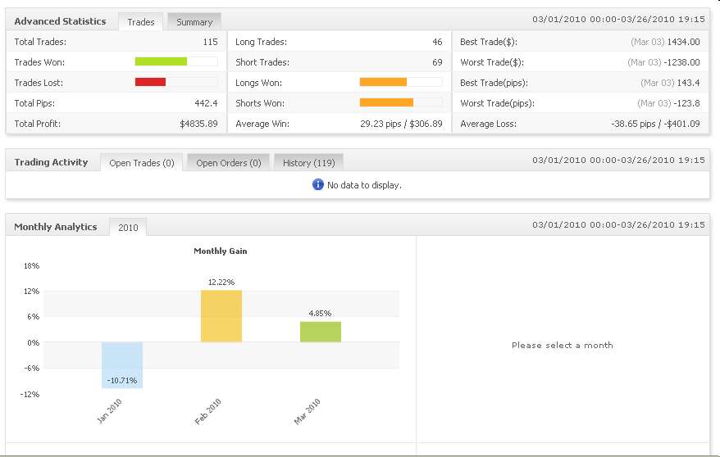Click the red Trades Lost progress bar
The height and width of the screenshot is (457, 720).
151,82
